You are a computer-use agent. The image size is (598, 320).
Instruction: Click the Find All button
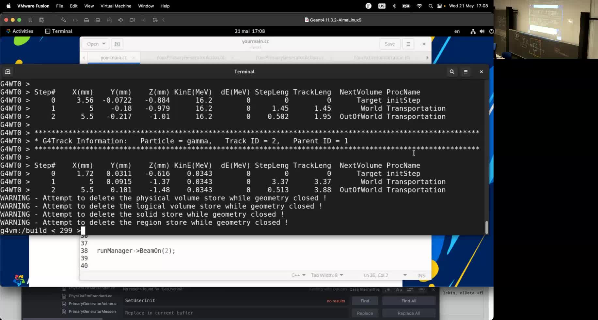click(x=409, y=301)
